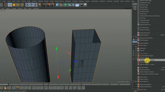Open the Simulate menu

pyautogui.click(x=40, y=1)
